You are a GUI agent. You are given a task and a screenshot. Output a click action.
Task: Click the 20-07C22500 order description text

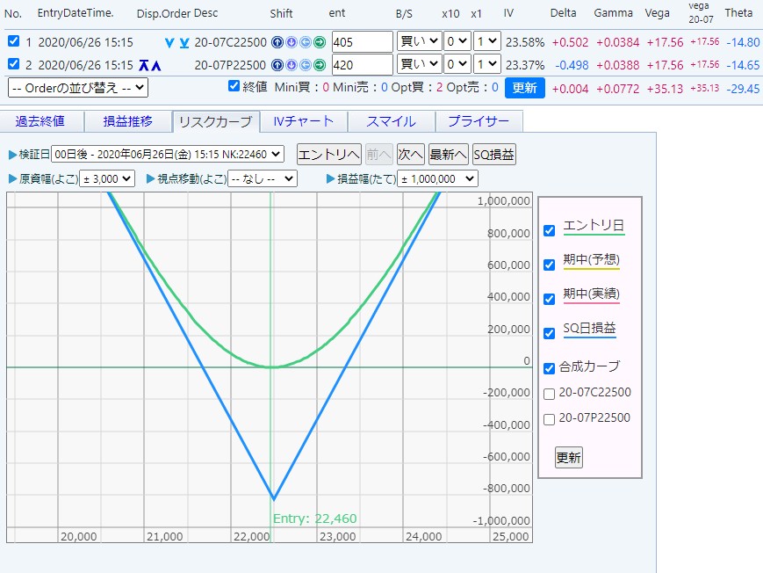pos(231,42)
